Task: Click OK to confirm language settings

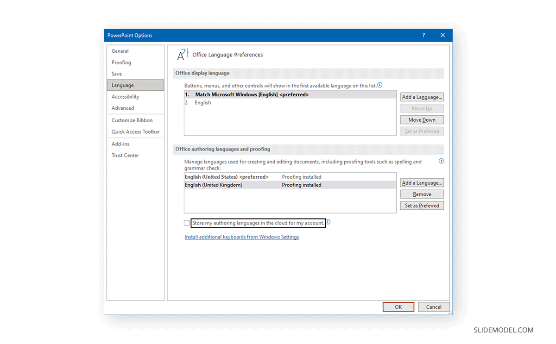Action: pyautogui.click(x=398, y=306)
